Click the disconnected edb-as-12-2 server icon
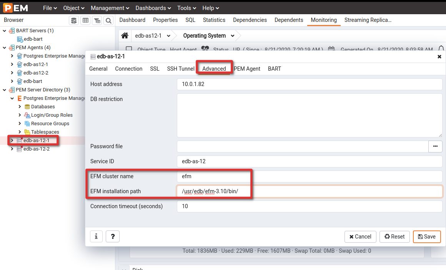The height and width of the screenshot is (270, 446). tap(19, 149)
